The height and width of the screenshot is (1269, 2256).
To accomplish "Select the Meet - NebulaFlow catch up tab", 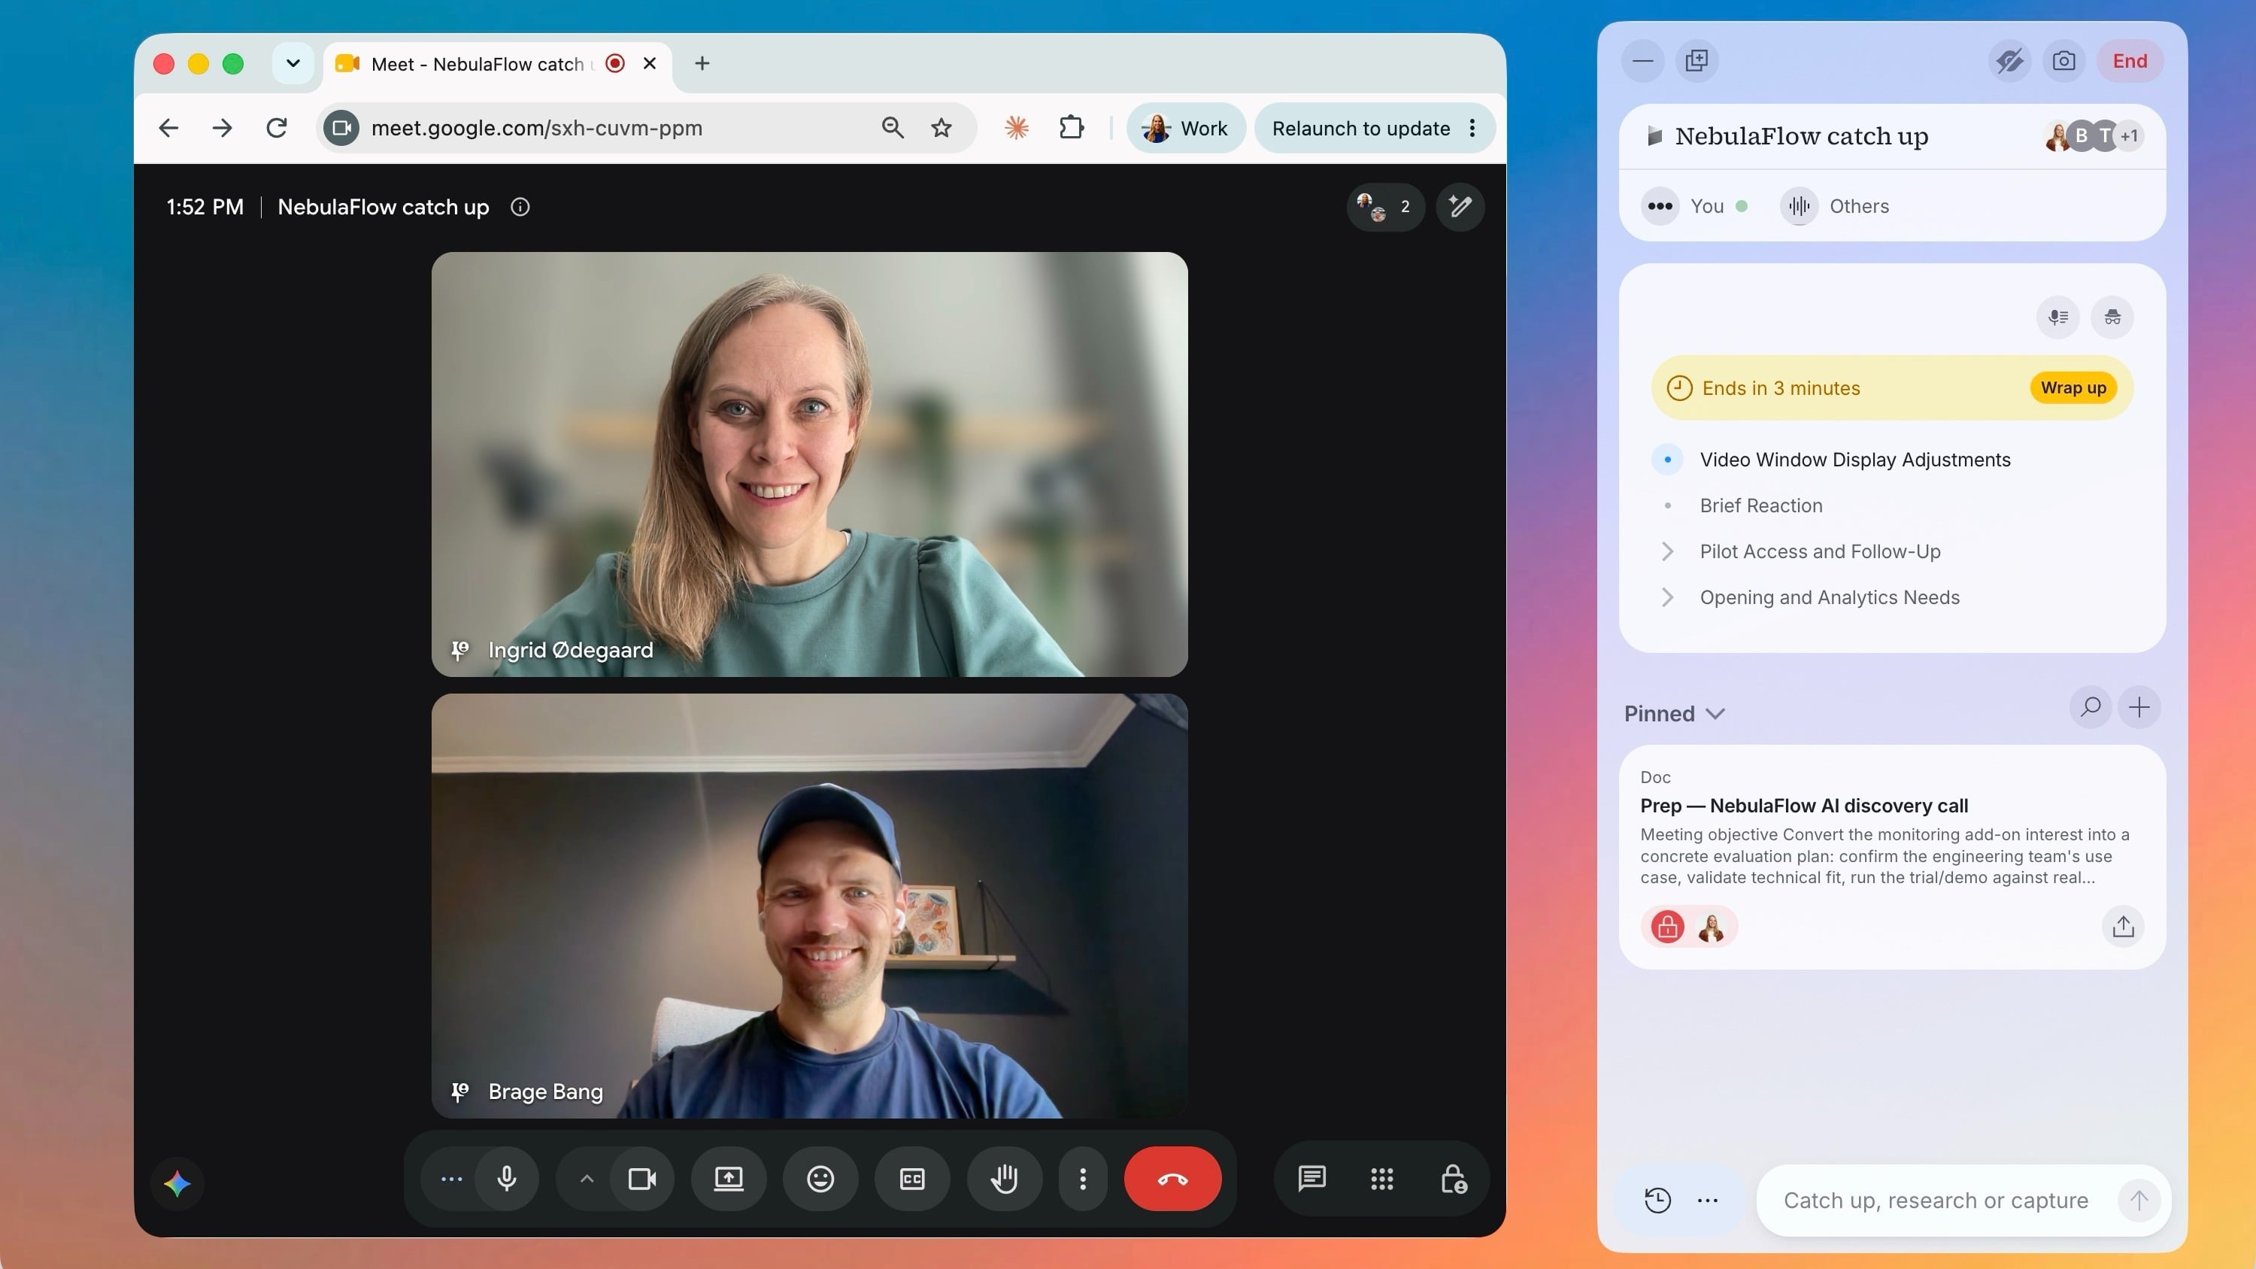I will (496, 64).
